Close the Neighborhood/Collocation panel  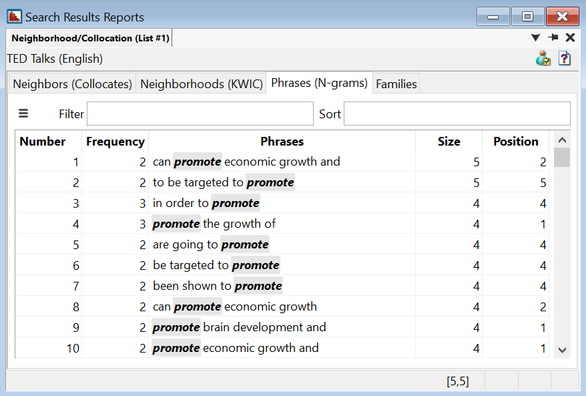[570, 38]
